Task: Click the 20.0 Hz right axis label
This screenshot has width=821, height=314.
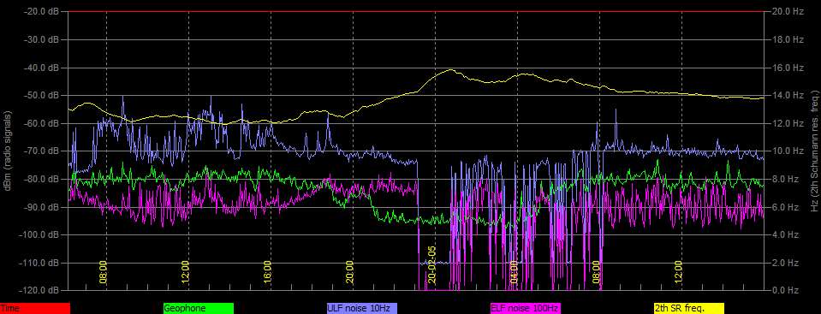Action: pos(788,11)
